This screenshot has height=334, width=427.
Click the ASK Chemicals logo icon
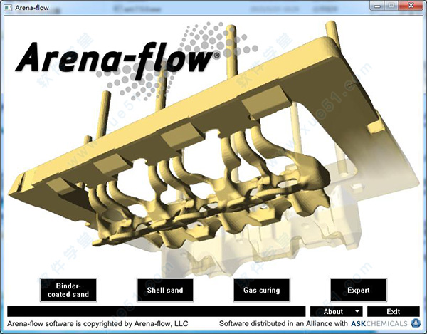click(416, 323)
